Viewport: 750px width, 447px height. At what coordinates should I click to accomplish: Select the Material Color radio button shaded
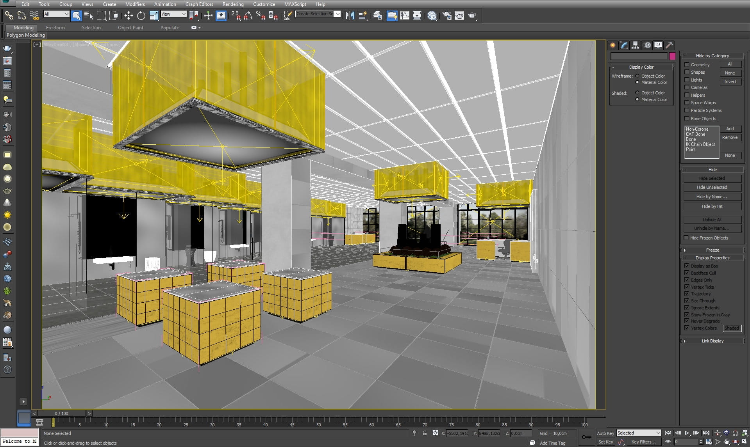coord(637,99)
